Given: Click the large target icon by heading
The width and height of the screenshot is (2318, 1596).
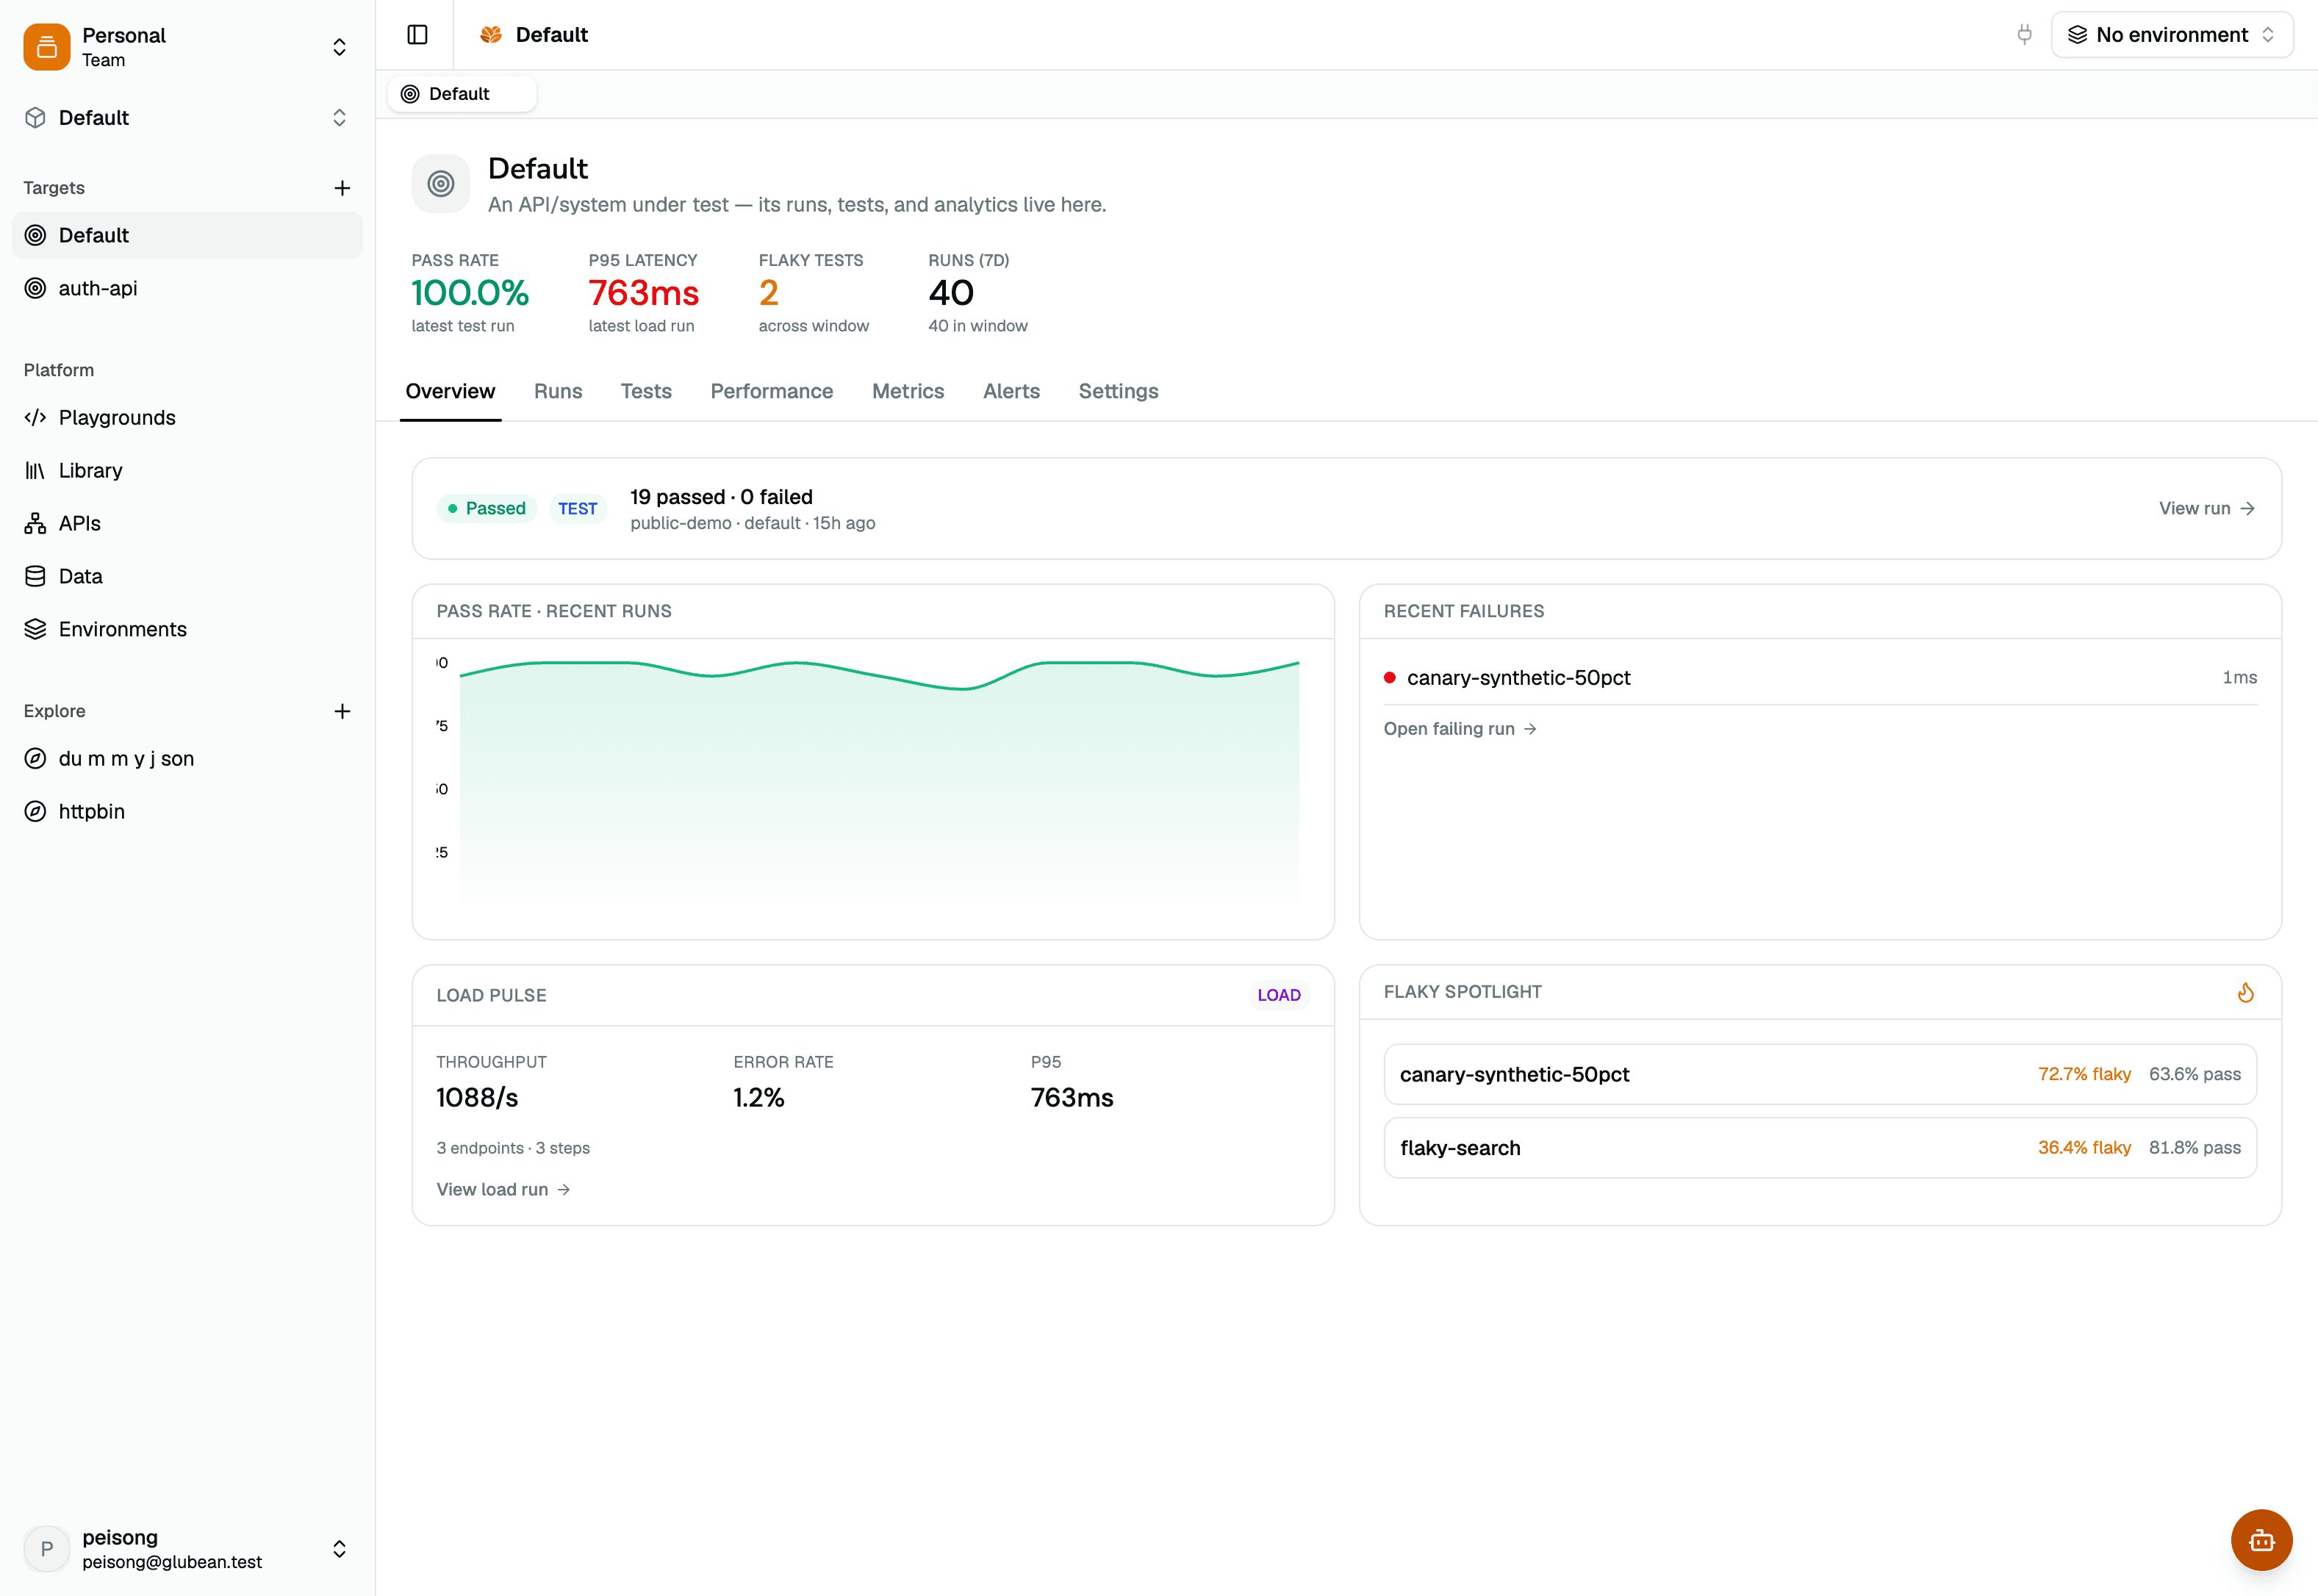Looking at the screenshot, I should pos(441,184).
